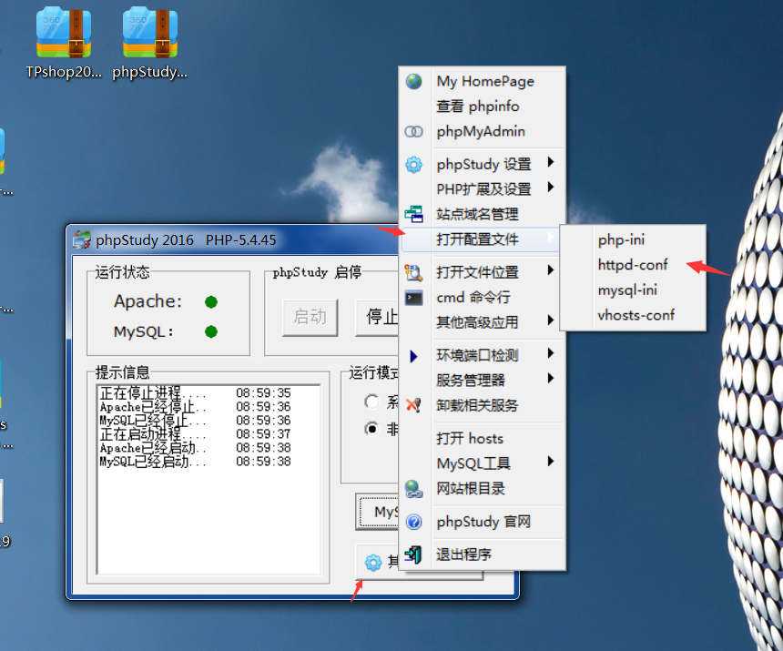Image resolution: width=783 pixels, height=651 pixels.
Task: Click the globe icon beside 网站根目录
Action: coord(413,489)
